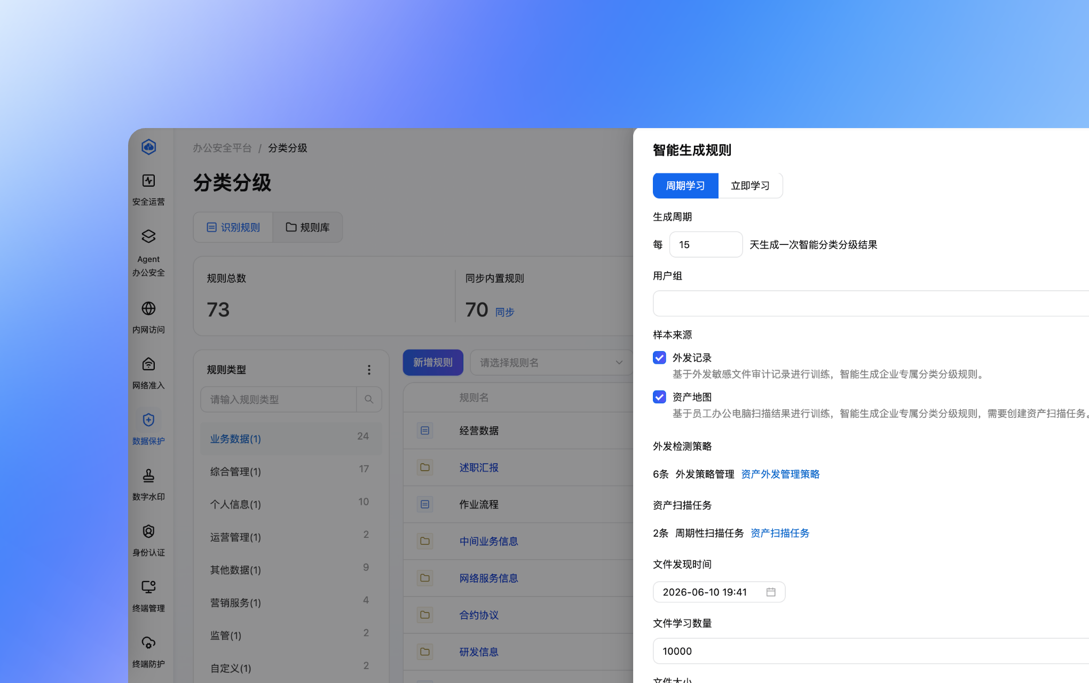Click the 文件学习数量 input field

pos(871,651)
